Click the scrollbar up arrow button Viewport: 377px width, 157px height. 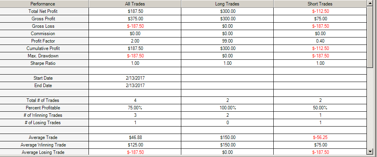click(x=370, y=4)
